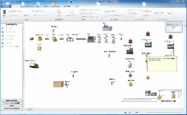Click the help question mark icon
The image size is (187, 115).
(x=185, y=6)
